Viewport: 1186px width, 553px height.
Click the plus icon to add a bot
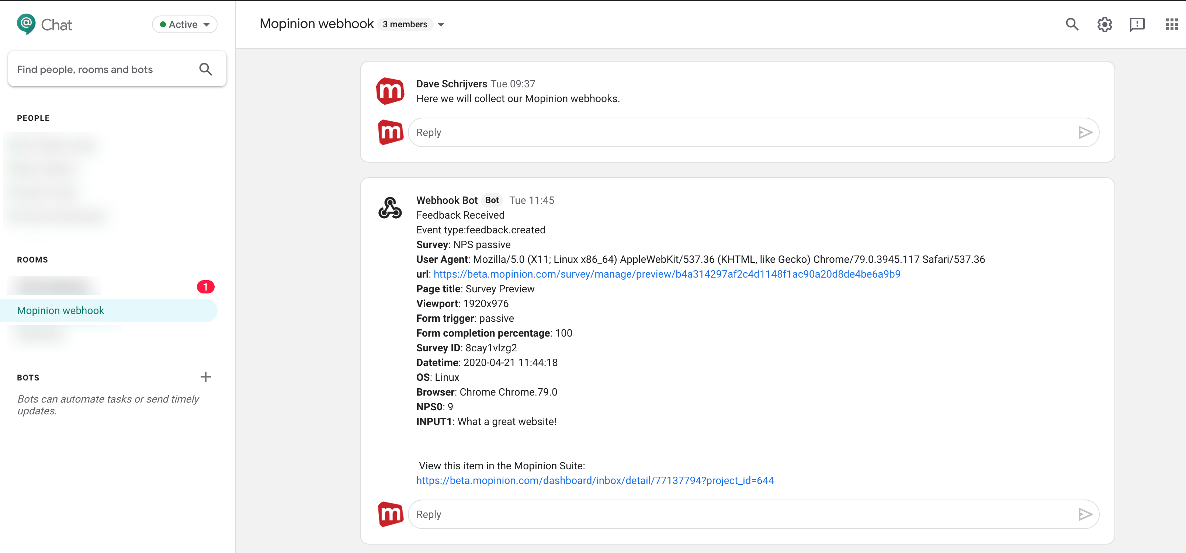click(206, 377)
